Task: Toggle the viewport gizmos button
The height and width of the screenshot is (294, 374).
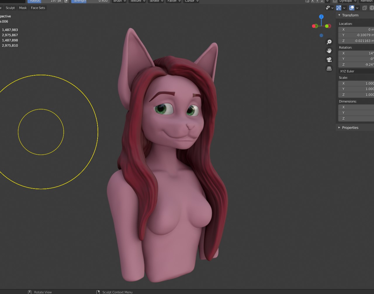Action: tap(339, 8)
